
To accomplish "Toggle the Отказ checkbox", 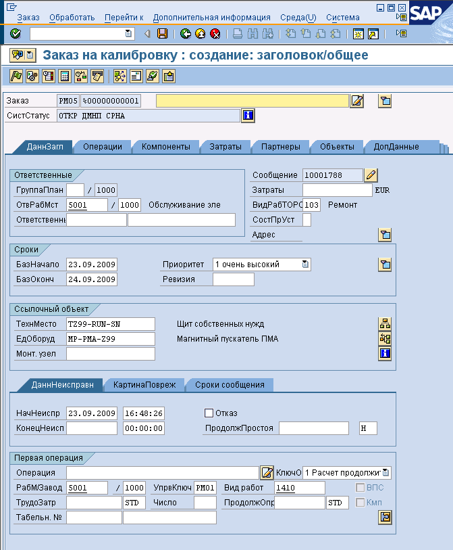I will [209, 413].
